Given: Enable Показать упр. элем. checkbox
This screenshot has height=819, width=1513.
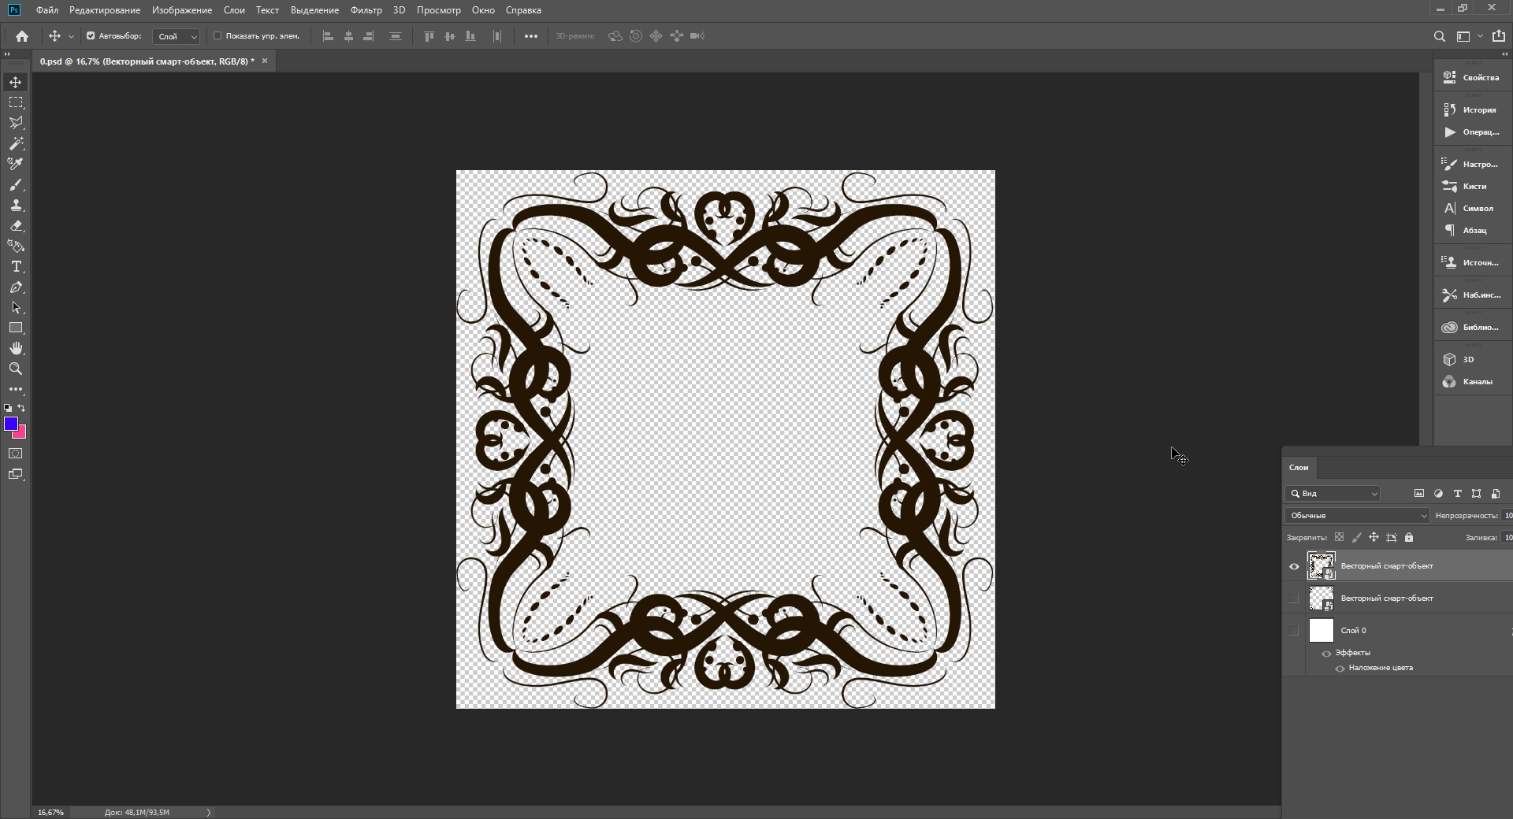Looking at the screenshot, I should [217, 36].
